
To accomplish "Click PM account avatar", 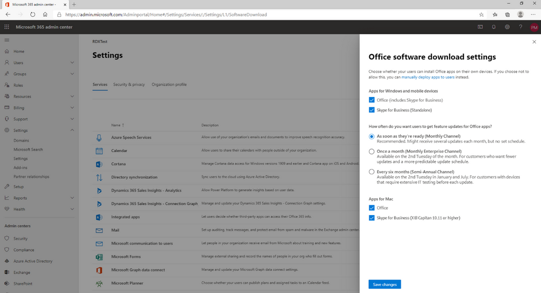I will click(x=534, y=27).
